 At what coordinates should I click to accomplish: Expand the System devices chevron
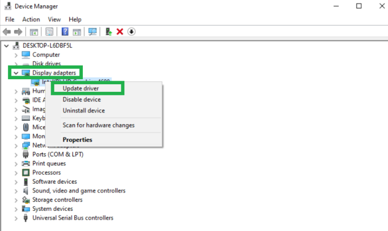(16, 209)
